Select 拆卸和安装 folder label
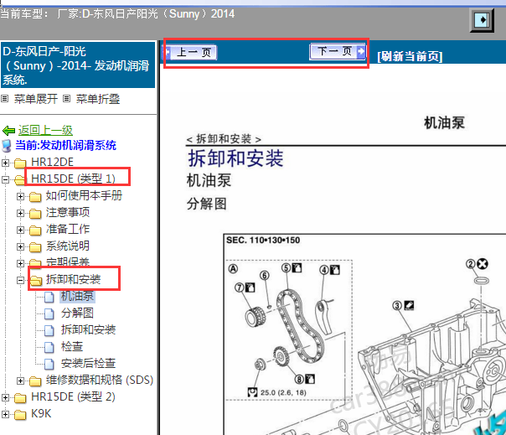The height and width of the screenshot is (435, 506). pos(73,279)
